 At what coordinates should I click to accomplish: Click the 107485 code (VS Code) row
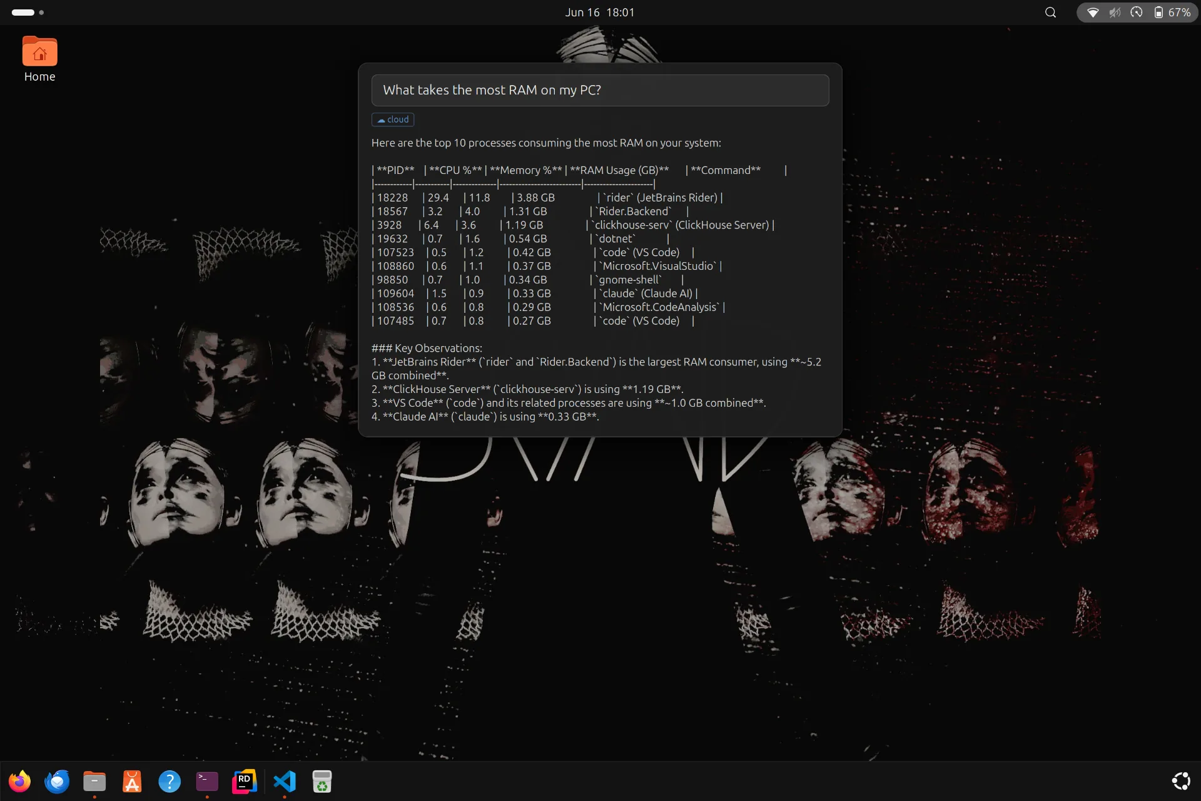(x=534, y=321)
